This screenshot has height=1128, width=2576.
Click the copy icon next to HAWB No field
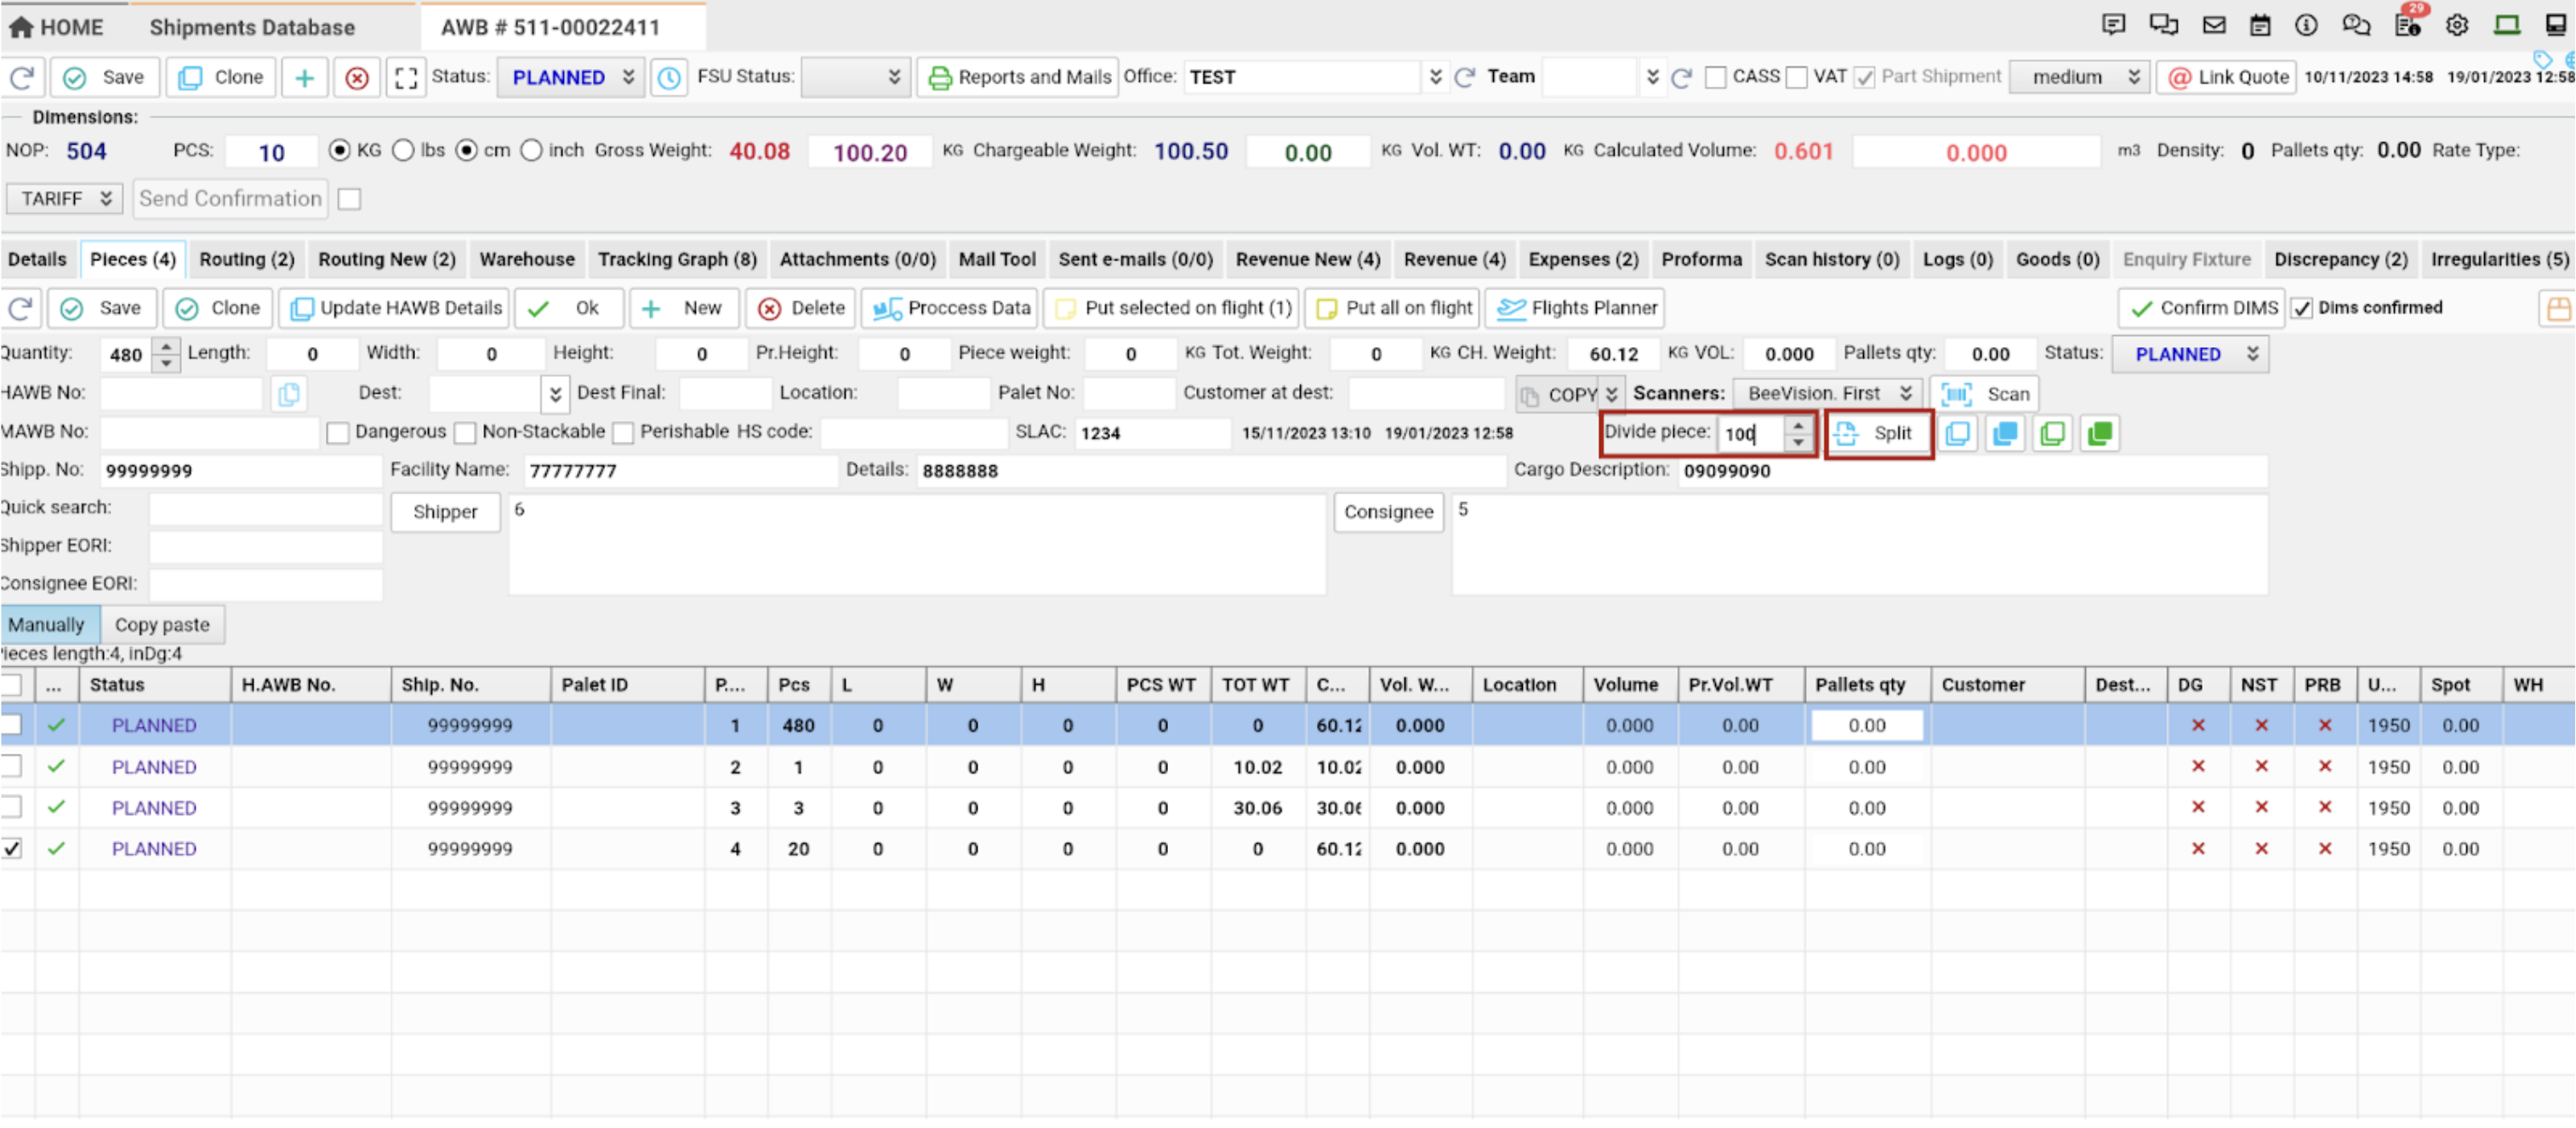point(288,393)
